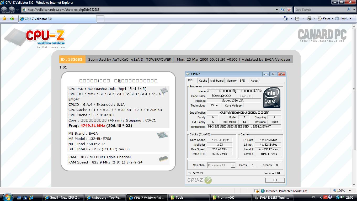Click the Intel Core i7 logo
This screenshot has width=357, height=201.
[272, 98]
